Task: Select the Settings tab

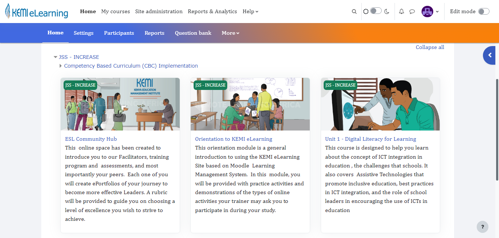Action: pyautogui.click(x=84, y=33)
